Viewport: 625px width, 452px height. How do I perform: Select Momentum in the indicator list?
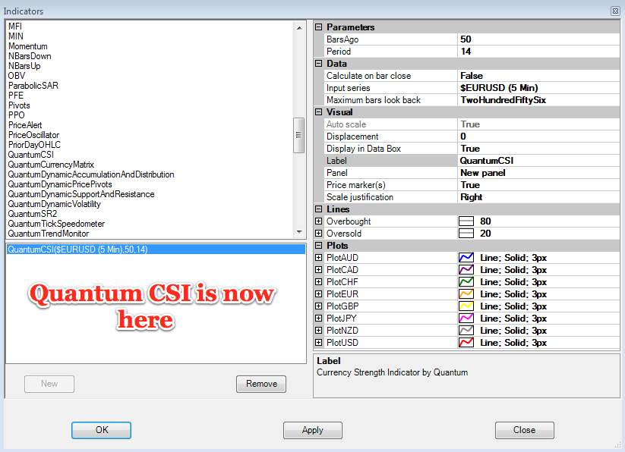coord(28,46)
